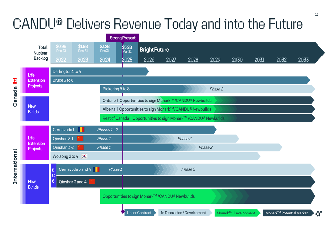
Task: Click the Bruce 3 to 8 bar
Action: (180, 80)
